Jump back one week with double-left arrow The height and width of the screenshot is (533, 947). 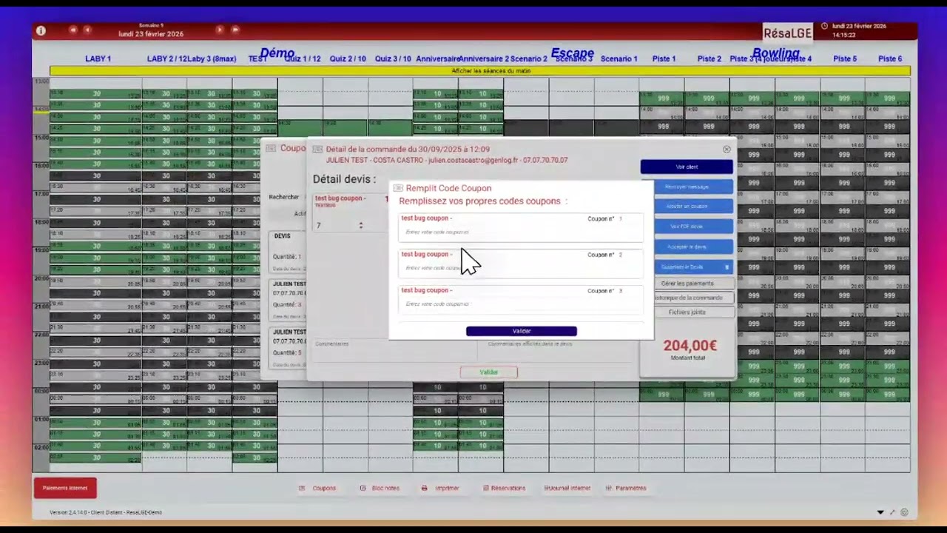coord(73,30)
